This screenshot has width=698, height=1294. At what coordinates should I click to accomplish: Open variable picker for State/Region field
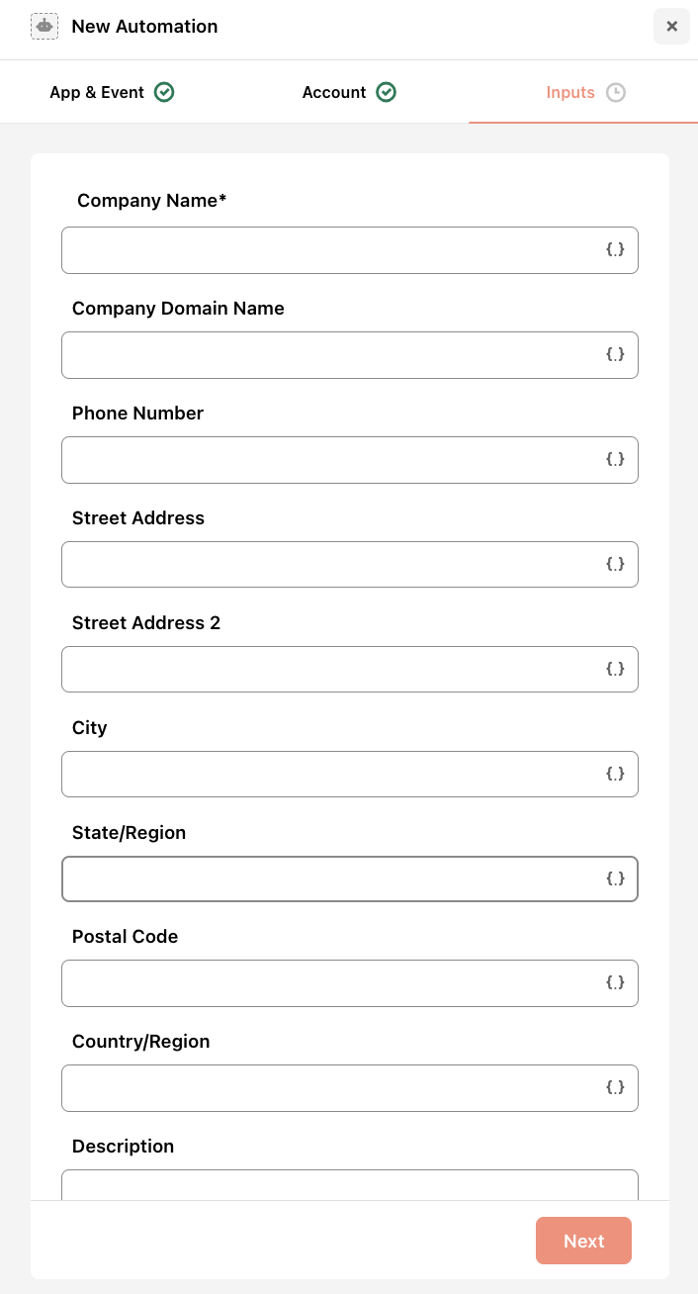pos(615,879)
